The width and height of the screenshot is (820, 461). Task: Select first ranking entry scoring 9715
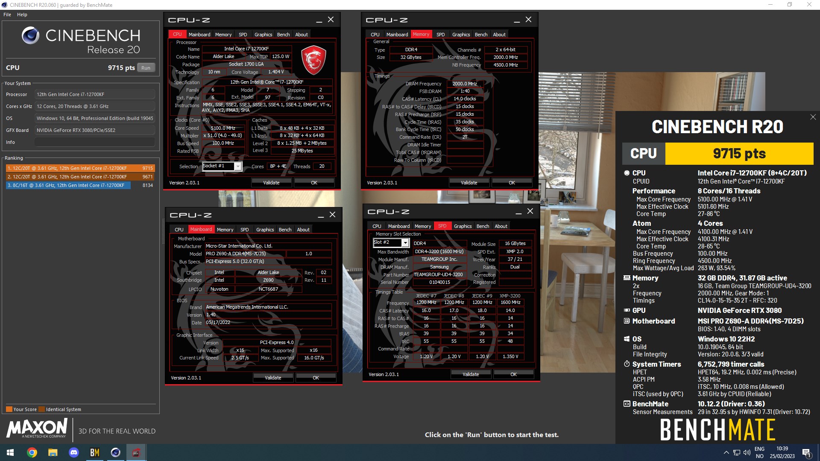(80, 168)
